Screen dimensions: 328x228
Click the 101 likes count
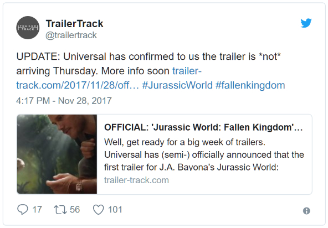pyautogui.click(x=115, y=210)
